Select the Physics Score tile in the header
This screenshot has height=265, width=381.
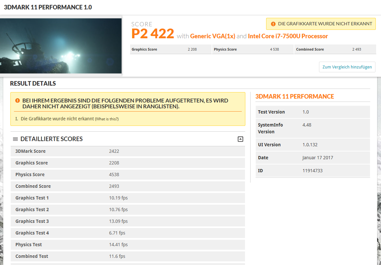coord(252,49)
